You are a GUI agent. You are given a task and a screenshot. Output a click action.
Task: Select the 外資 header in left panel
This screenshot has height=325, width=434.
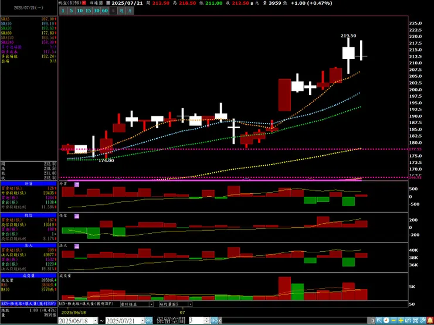pos(29,183)
